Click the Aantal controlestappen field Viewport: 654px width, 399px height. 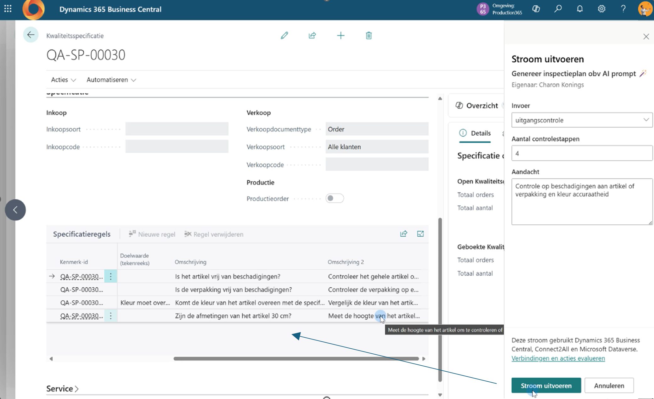[582, 153]
